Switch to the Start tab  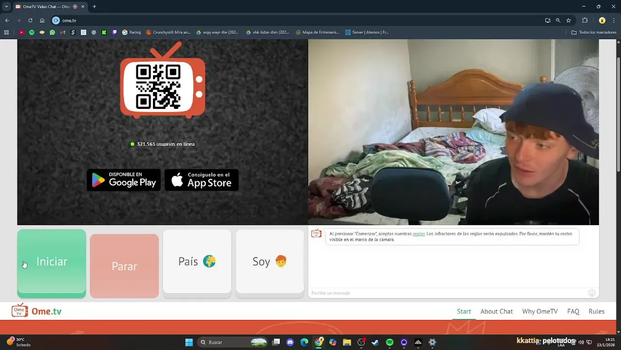(464, 311)
